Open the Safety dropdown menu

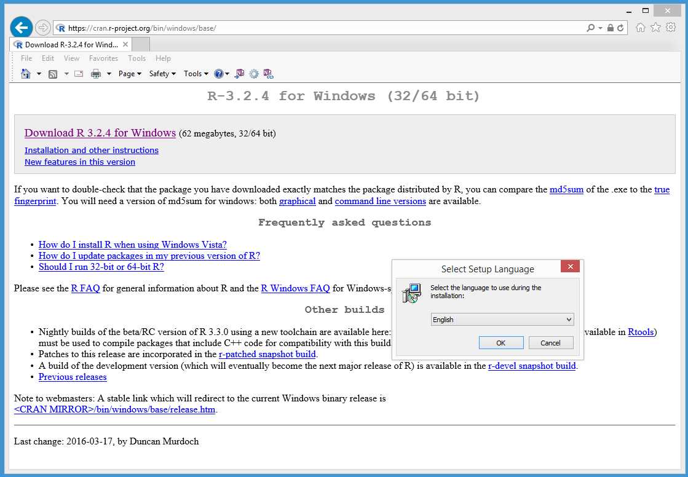[x=162, y=74]
